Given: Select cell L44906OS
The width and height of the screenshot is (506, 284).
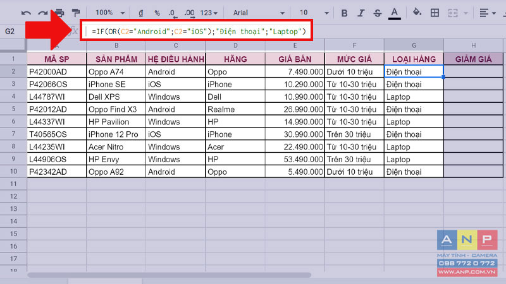Looking at the screenshot, I should tap(57, 160).
